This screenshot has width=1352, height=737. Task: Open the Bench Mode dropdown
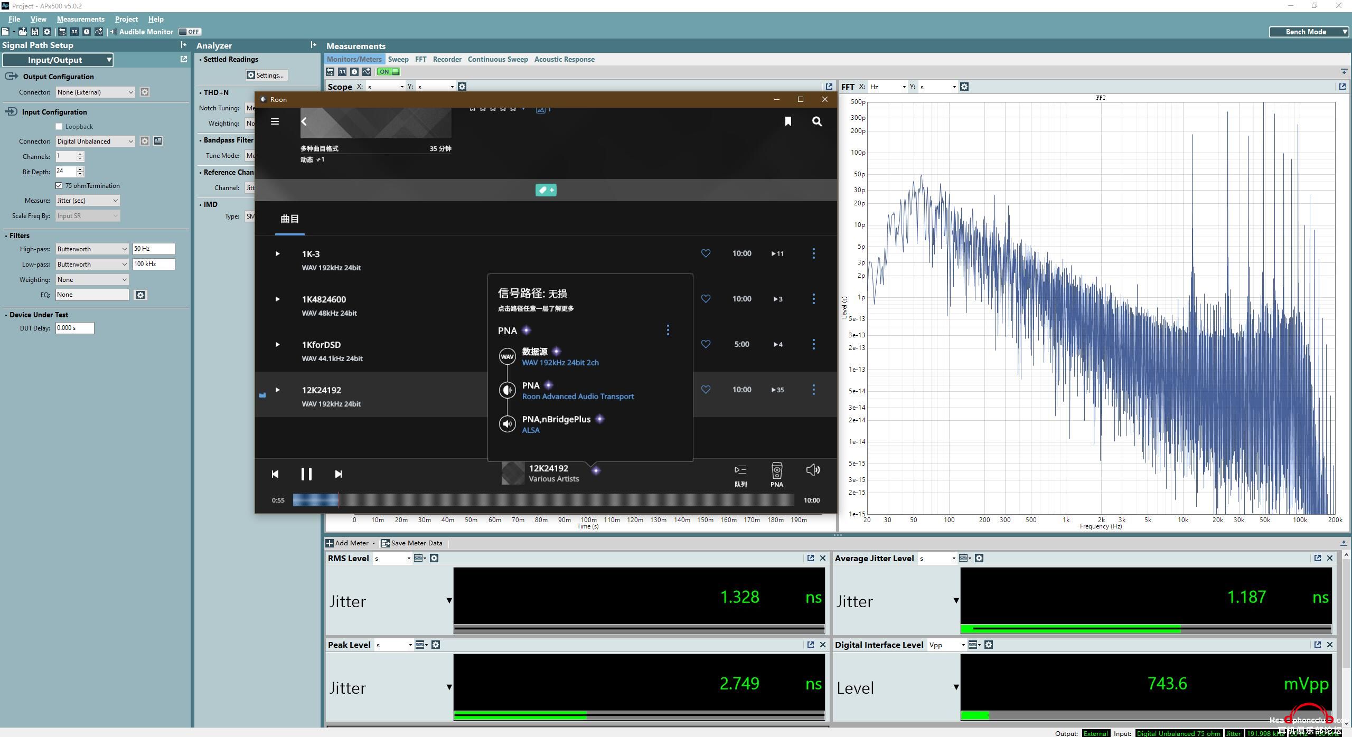point(1309,32)
